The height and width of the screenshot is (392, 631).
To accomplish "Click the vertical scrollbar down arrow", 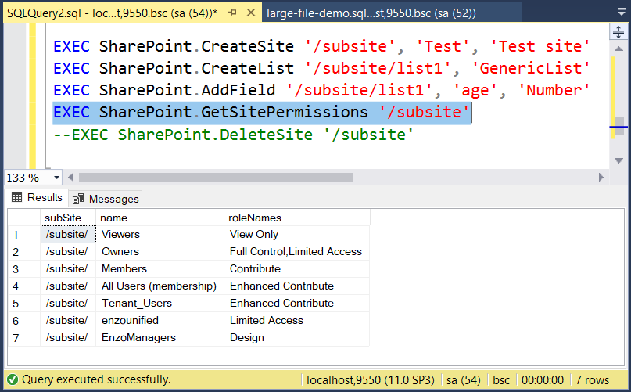I will point(619,160).
